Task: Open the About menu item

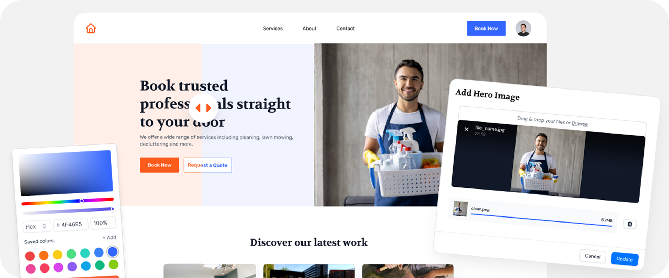Action: 309,29
